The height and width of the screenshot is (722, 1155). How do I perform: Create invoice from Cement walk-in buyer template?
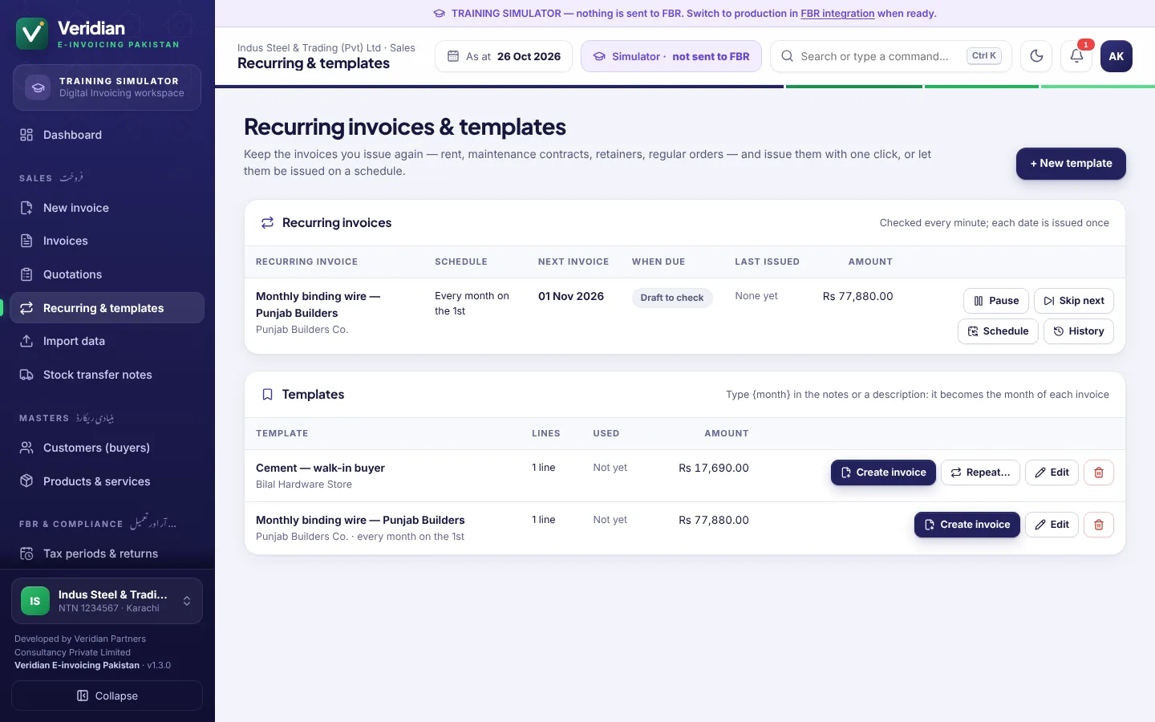tap(883, 473)
